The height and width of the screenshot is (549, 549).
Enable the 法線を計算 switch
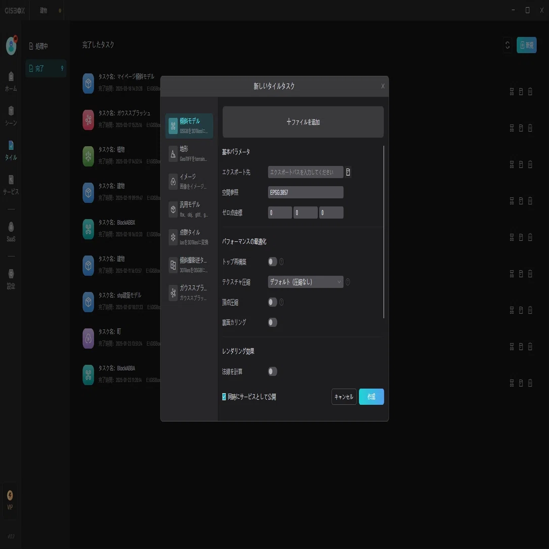[x=272, y=371]
